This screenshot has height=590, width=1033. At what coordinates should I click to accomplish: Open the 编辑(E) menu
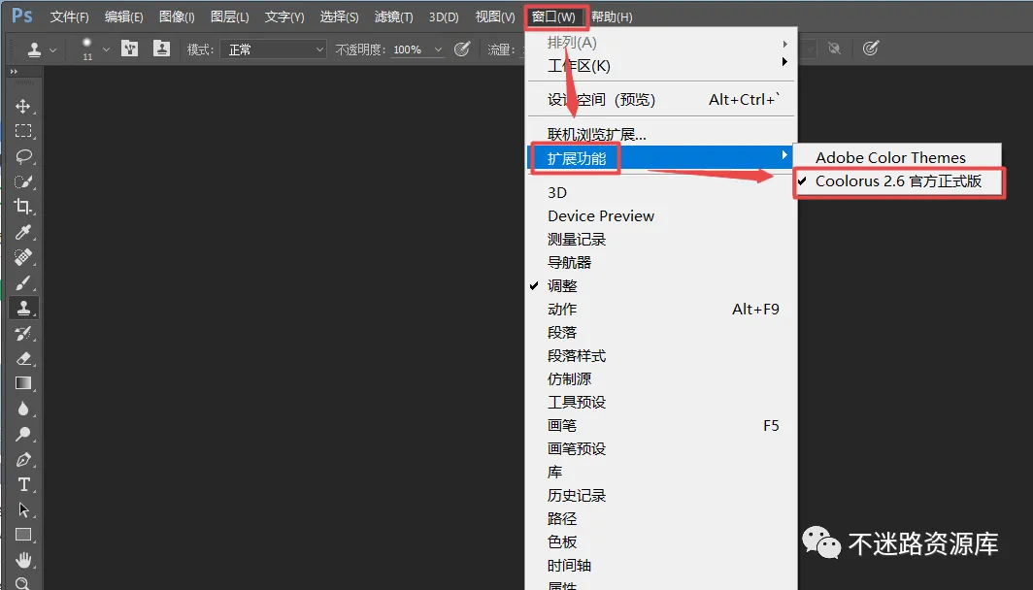(124, 16)
